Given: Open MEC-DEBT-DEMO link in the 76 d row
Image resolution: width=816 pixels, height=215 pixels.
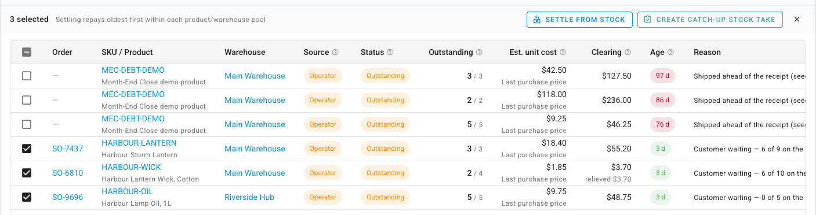Looking at the screenshot, I should (133, 118).
